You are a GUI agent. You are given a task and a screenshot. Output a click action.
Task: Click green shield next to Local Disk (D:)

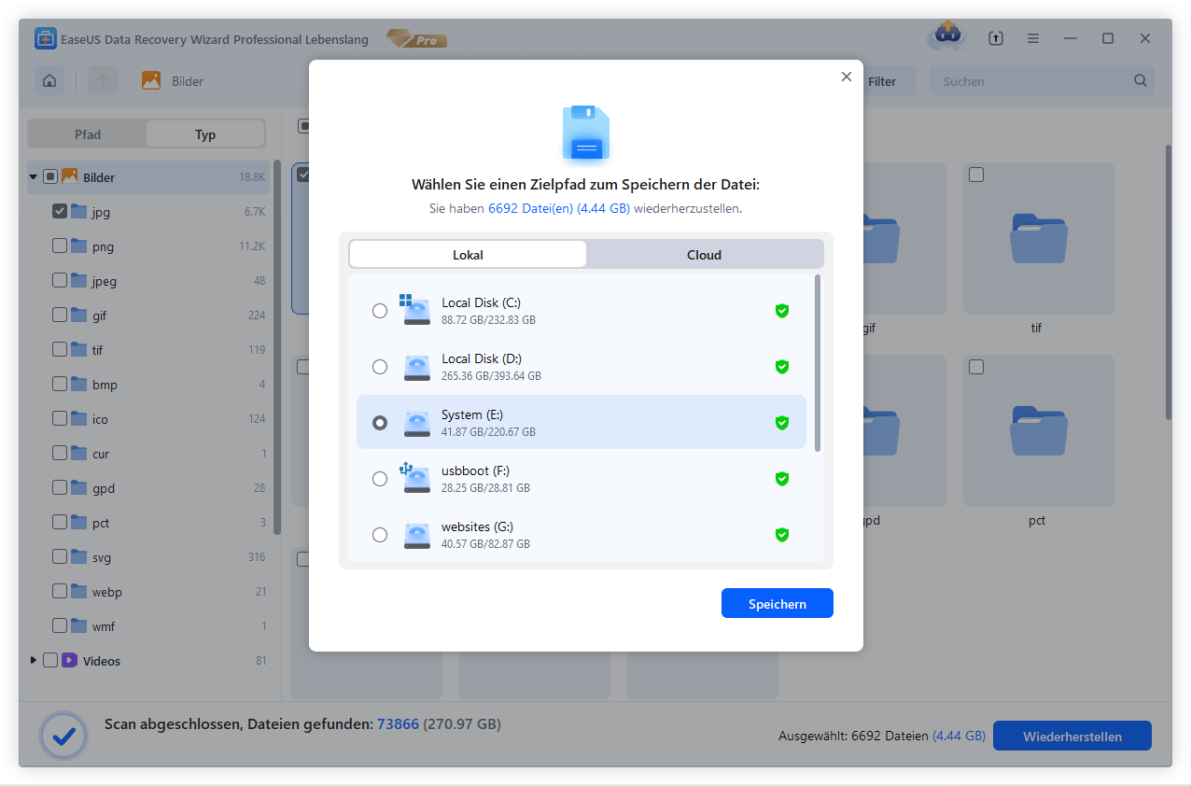coord(782,367)
